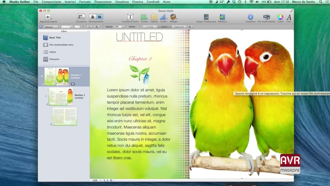330x186 pixels.
Task: Open Spotlight search magnifier
Action: pyautogui.click(x=320, y=2)
